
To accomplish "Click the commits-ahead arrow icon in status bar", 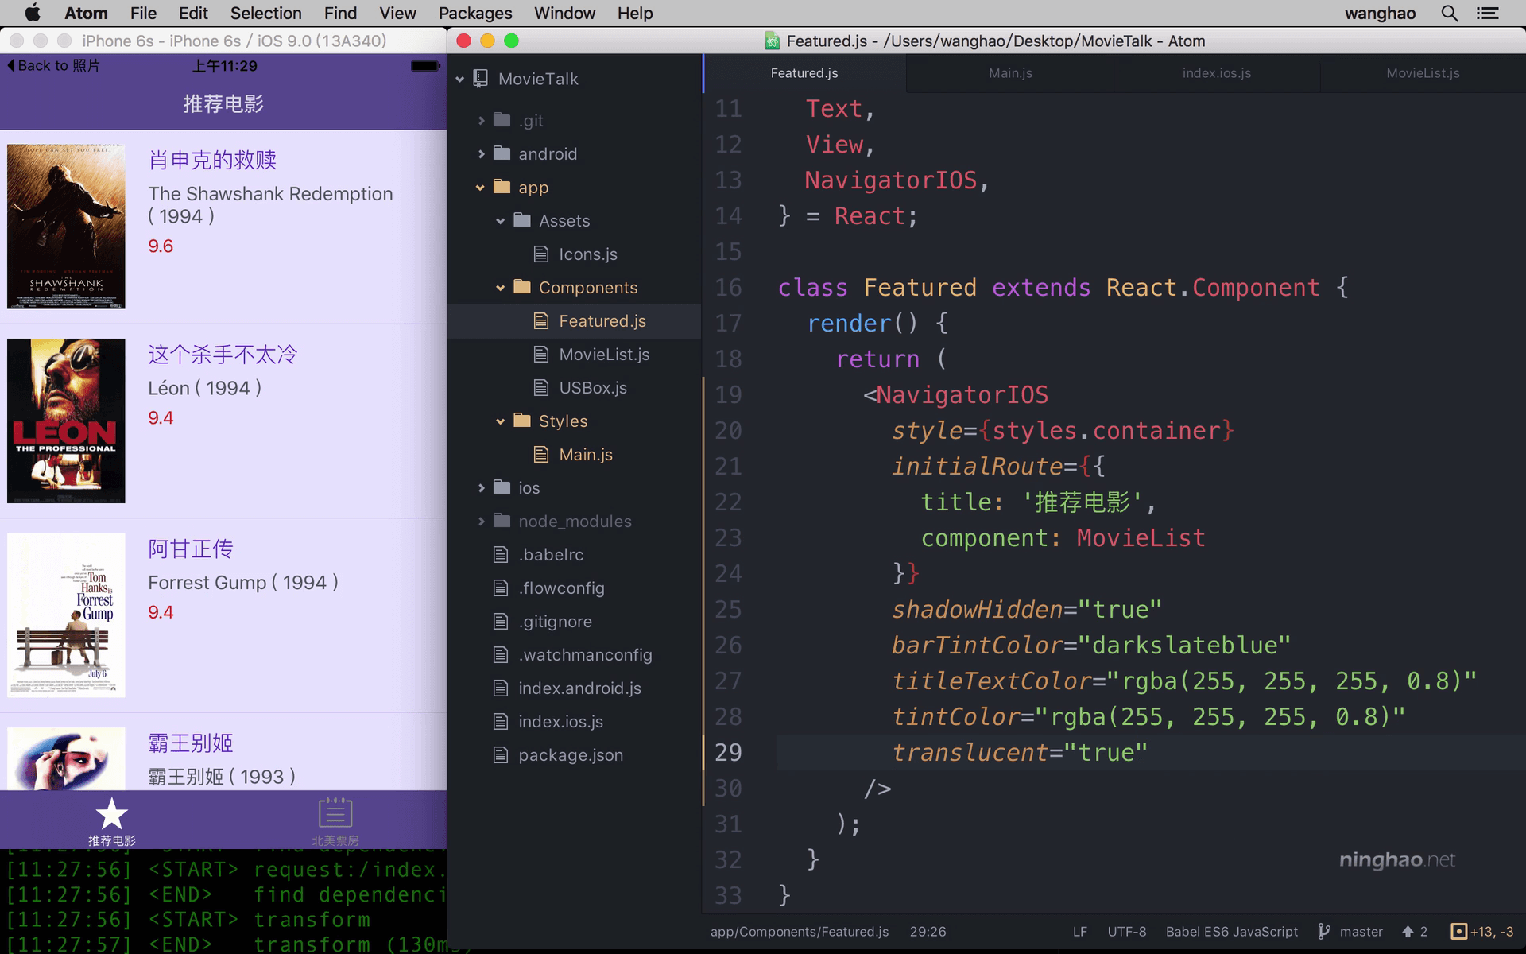I will (x=1408, y=932).
